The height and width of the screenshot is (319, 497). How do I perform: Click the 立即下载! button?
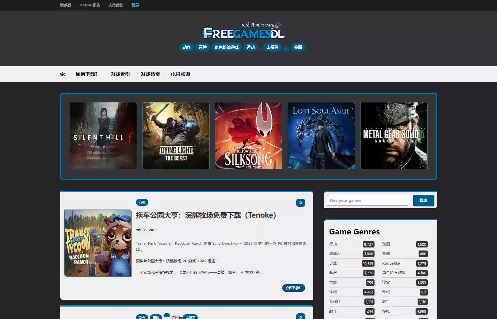pyautogui.click(x=293, y=288)
